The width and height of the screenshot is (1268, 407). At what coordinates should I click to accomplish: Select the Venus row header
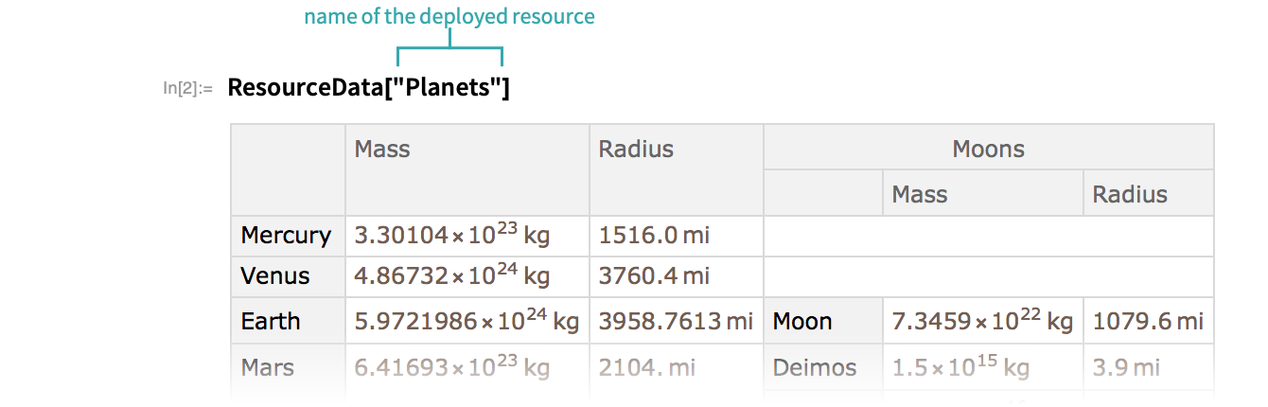[275, 276]
